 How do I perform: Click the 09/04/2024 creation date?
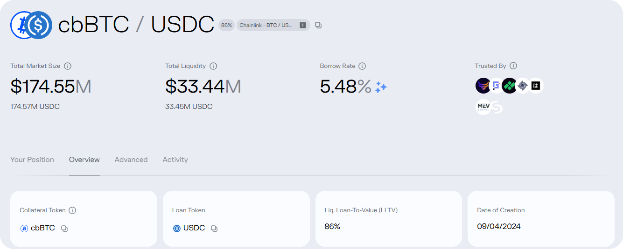point(499,227)
